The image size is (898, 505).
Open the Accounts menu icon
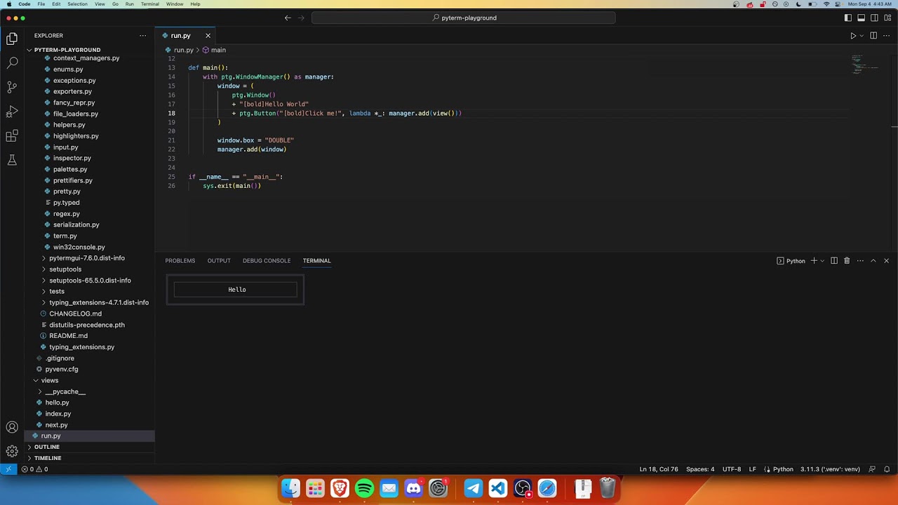[x=12, y=427]
